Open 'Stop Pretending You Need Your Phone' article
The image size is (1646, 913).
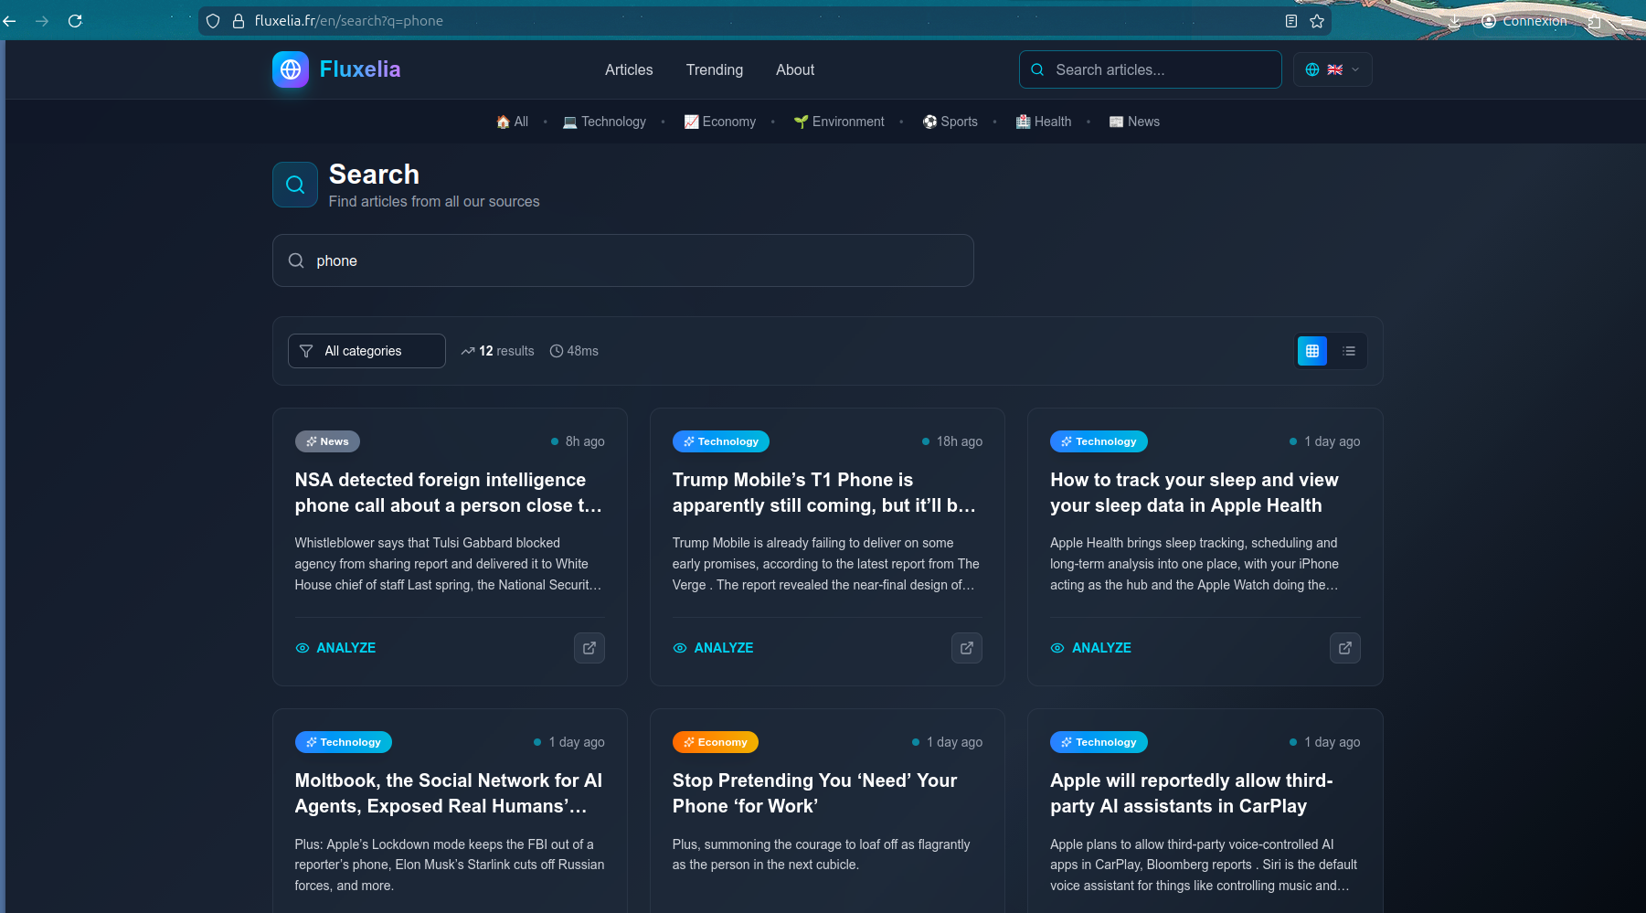point(815,793)
